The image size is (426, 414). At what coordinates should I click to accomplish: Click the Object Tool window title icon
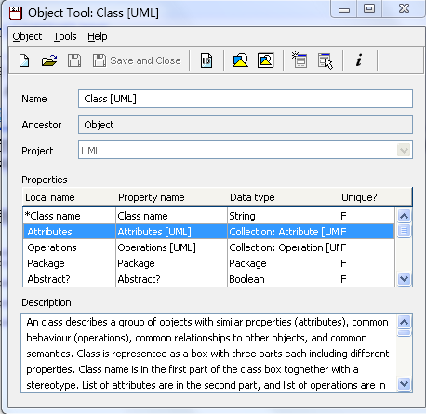tap(16, 13)
